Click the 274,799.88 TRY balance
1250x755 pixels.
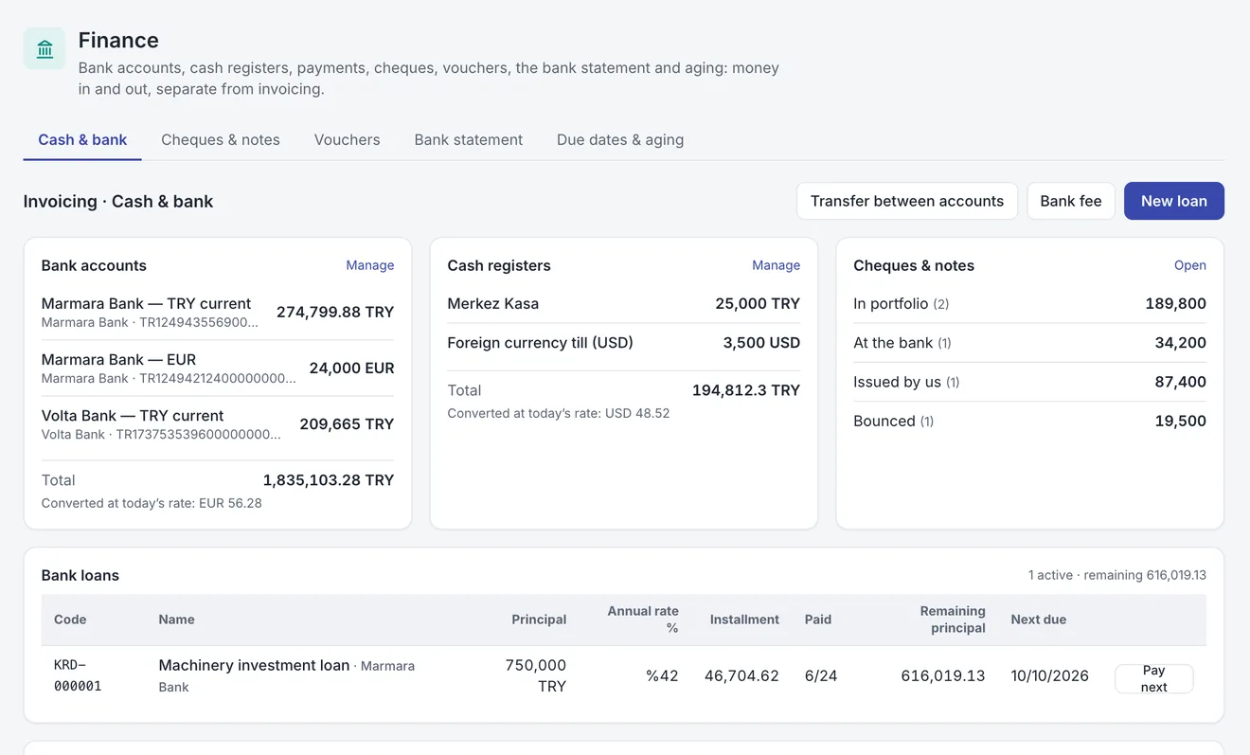pyautogui.click(x=335, y=312)
